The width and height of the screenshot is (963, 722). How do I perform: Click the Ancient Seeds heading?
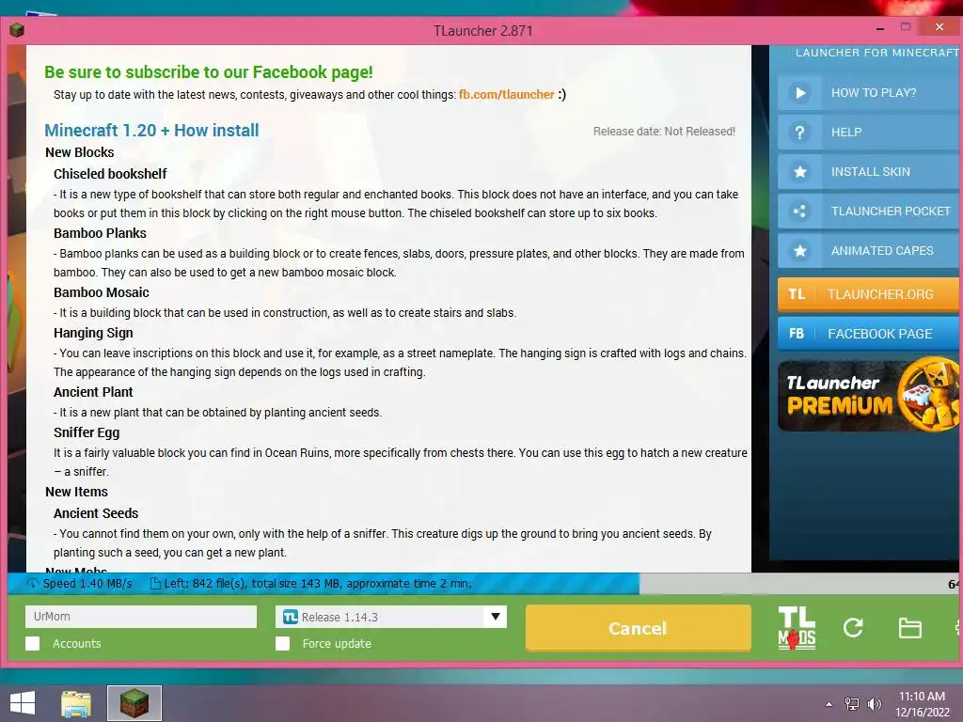pyautogui.click(x=96, y=513)
